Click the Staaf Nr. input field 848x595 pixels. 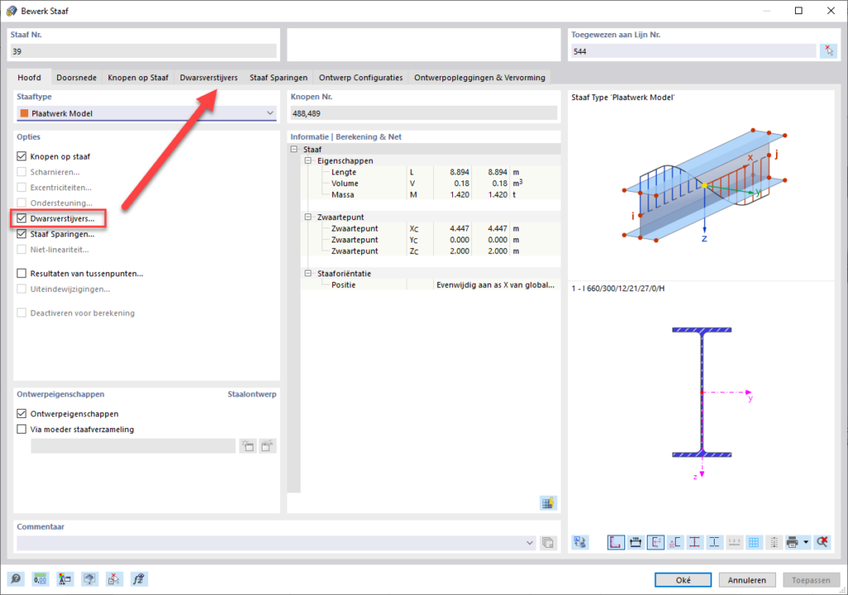click(x=144, y=51)
